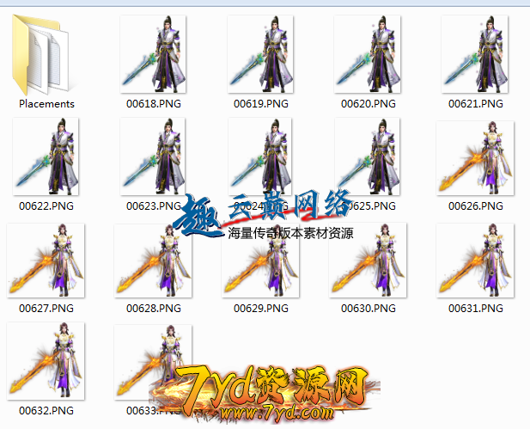
Task: Click the 00627.PNG file name
Action: (46, 309)
